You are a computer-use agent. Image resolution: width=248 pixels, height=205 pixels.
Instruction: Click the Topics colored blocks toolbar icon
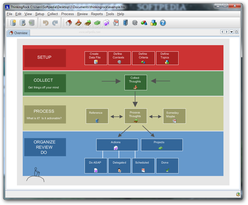point(153,23)
